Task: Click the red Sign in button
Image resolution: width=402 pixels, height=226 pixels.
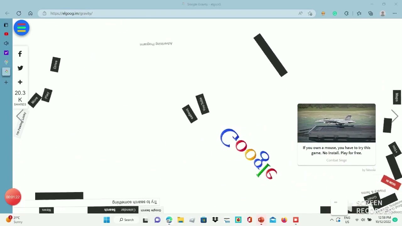Action: (x=391, y=182)
